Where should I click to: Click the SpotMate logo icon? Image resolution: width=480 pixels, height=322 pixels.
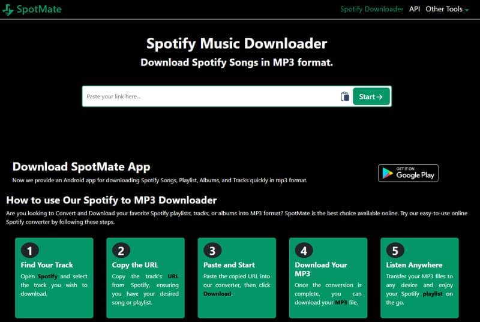(8, 10)
